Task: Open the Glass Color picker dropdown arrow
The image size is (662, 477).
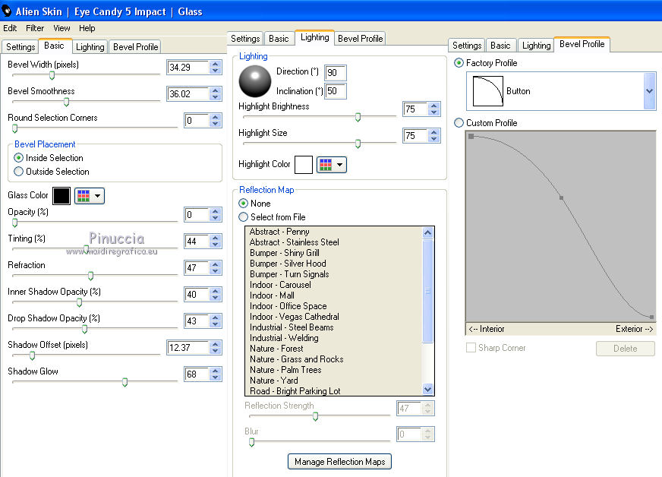Action: 98,196
